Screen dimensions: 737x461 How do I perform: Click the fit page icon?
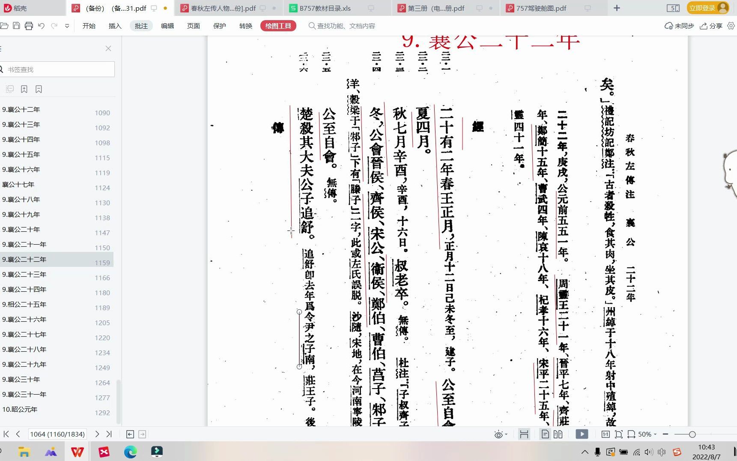click(618, 434)
